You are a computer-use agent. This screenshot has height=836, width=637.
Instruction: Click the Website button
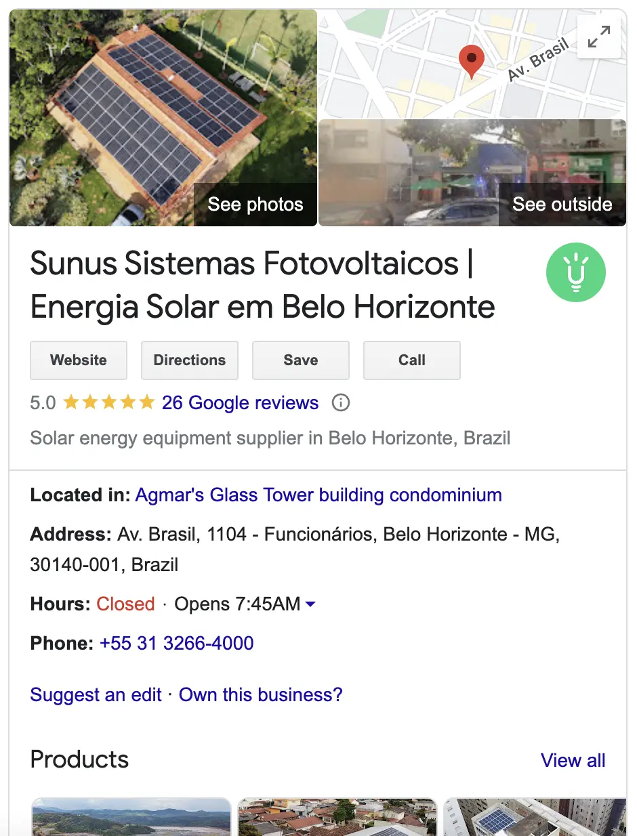79,360
